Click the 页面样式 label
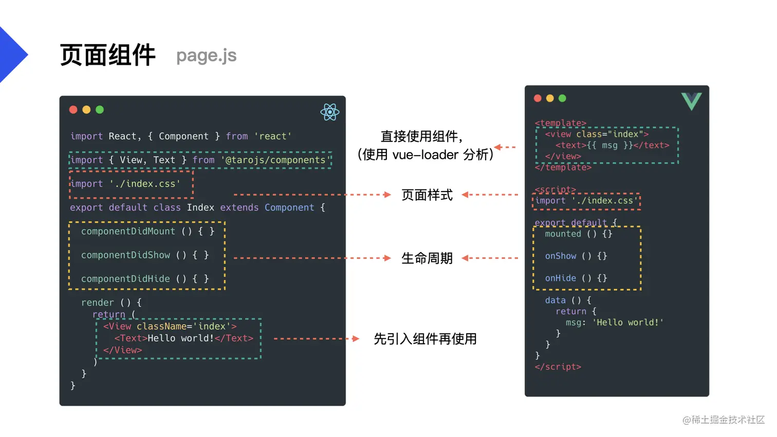 point(427,195)
